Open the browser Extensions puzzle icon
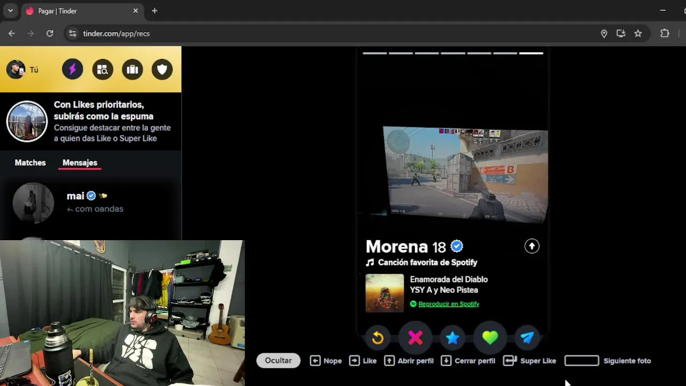This screenshot has width=686, height=386. pyautogui.click(x=665, y=33)
